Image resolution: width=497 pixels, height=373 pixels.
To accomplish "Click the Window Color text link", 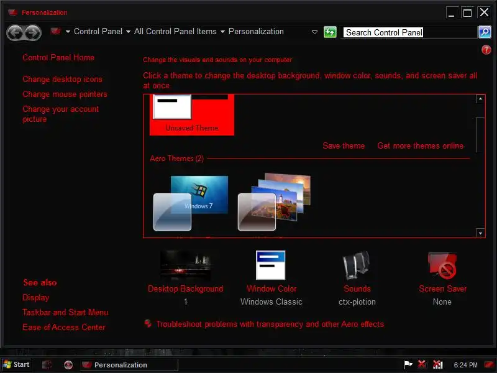I will 271,288.
